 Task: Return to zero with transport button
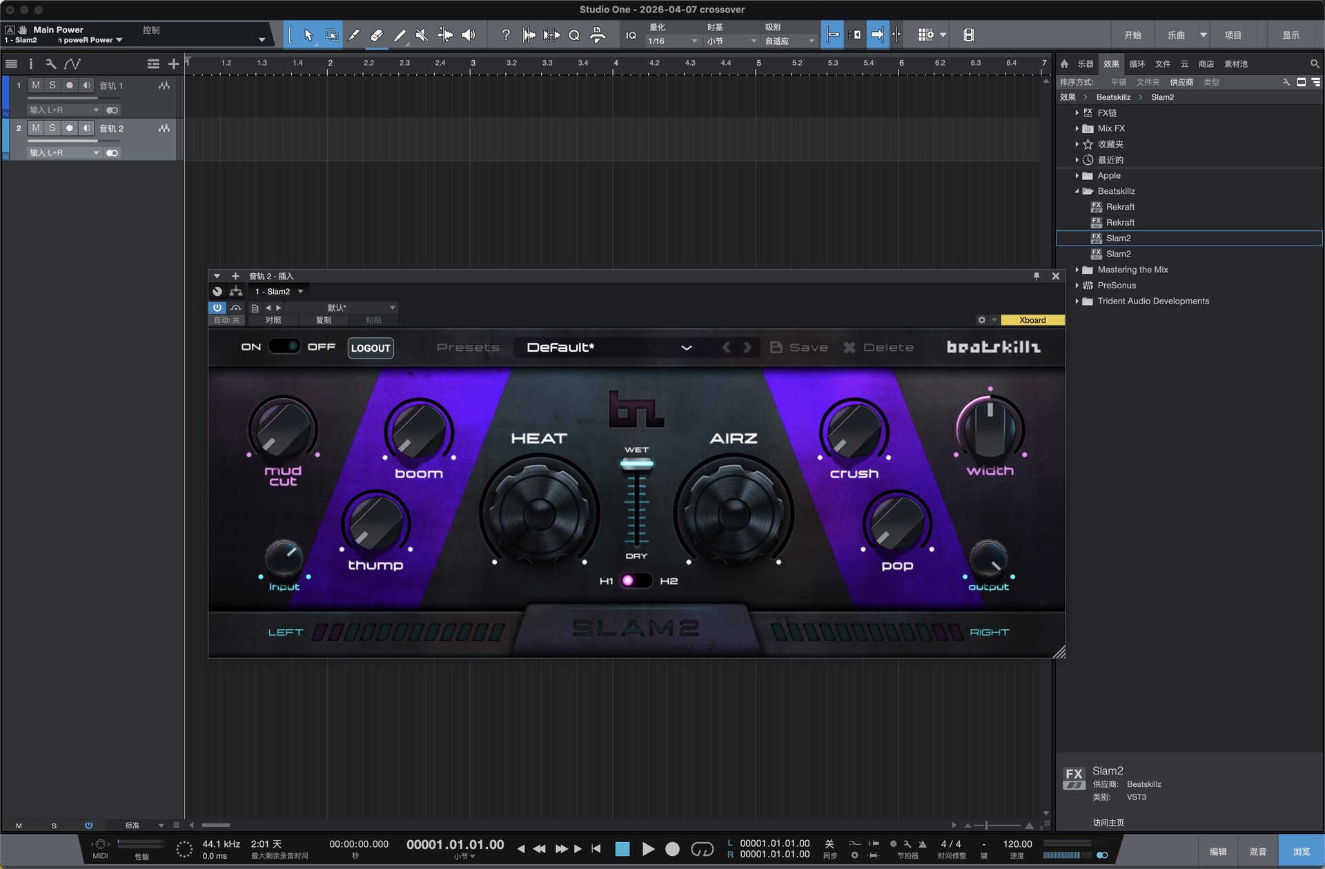click(x=596, y=849)
